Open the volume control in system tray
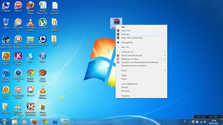 (205, 122)
